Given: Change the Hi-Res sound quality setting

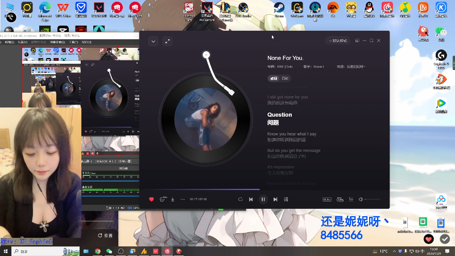Looking at the screenshot, I should [327, 200].
